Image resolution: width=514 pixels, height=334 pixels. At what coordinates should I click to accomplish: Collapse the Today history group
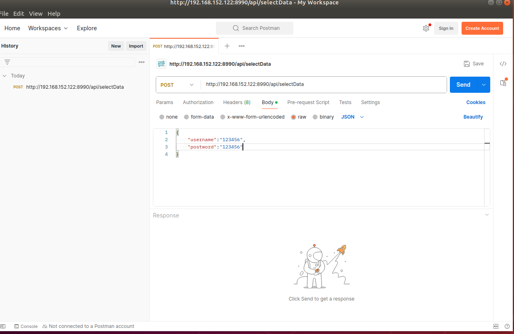pos(4,76)
